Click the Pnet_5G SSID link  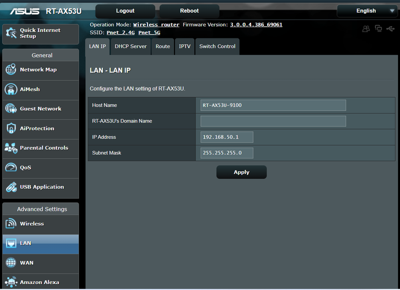tap(149, 32)
